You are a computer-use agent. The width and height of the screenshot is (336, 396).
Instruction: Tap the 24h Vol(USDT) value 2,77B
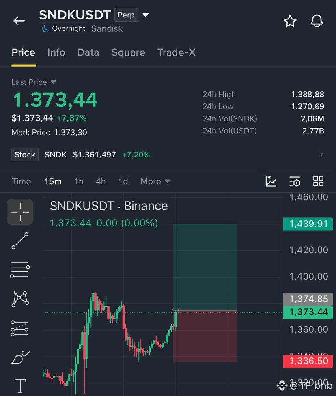(x=313, y=131)
